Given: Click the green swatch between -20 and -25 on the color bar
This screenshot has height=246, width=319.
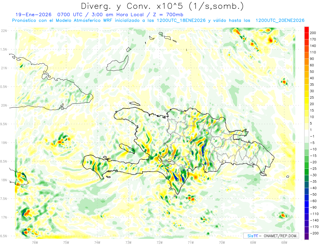Looking at the screenshot, I should [x=307, y=165].
